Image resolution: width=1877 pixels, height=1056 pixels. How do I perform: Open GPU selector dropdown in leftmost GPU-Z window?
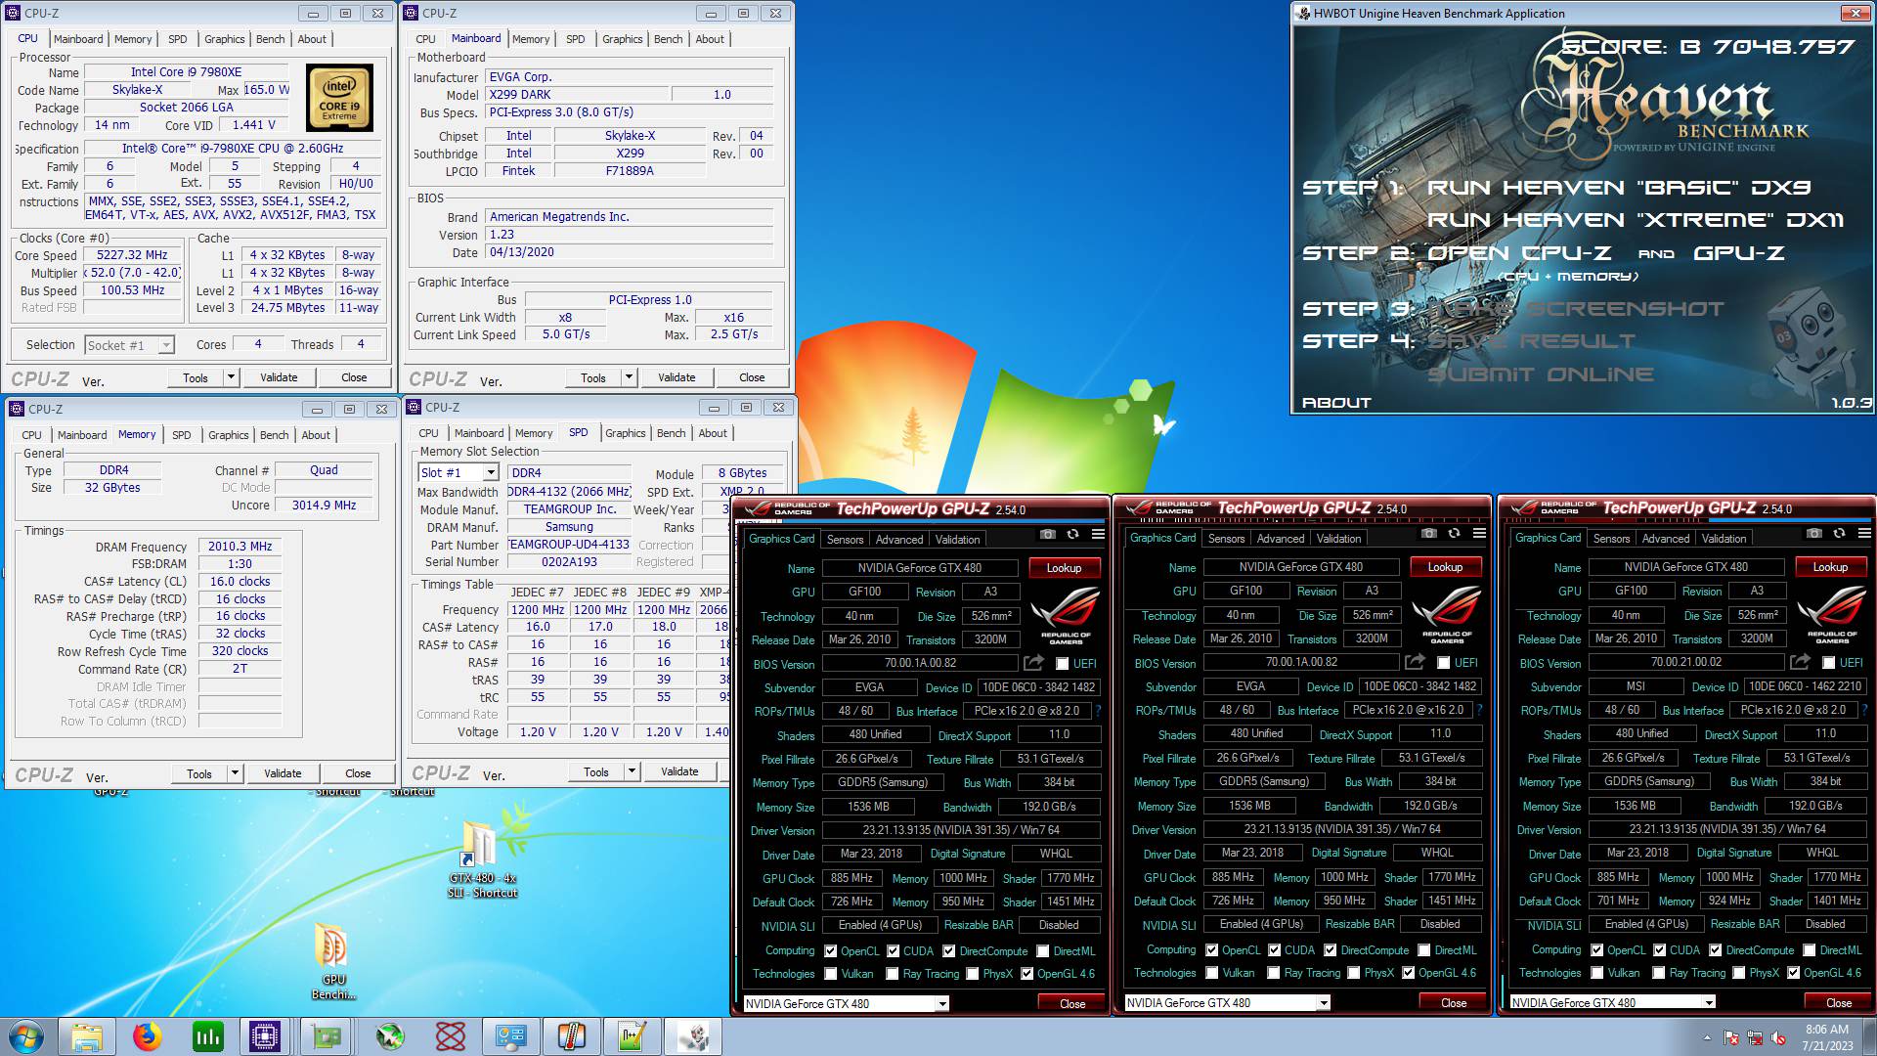coord(942,1004)
